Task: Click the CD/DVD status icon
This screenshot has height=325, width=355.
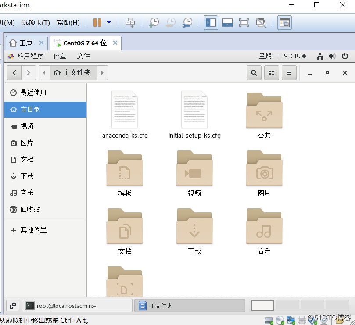Action: point(280,320)
